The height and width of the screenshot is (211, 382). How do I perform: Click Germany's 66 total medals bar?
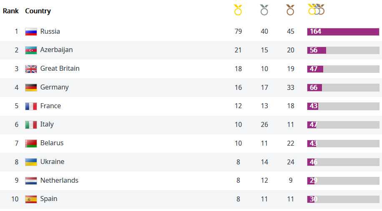(343, 87)
